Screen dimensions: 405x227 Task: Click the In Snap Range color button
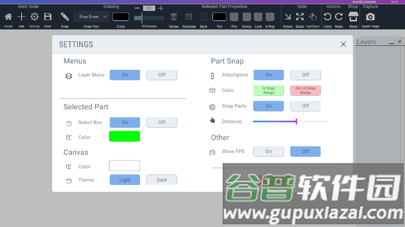(268, 90)
